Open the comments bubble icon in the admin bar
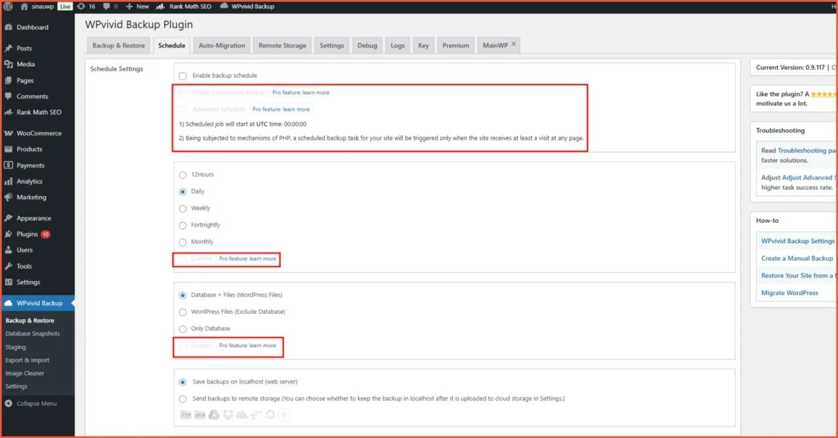The width and height of the screenshot is (838, 438). click(107, 6)
